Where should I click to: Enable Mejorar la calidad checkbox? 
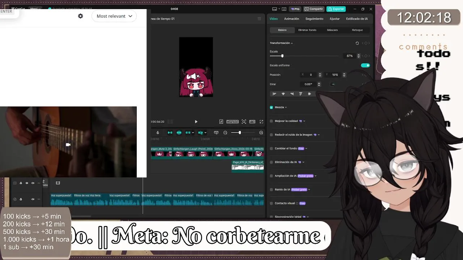pyautogui.click(x=271, y=121)
